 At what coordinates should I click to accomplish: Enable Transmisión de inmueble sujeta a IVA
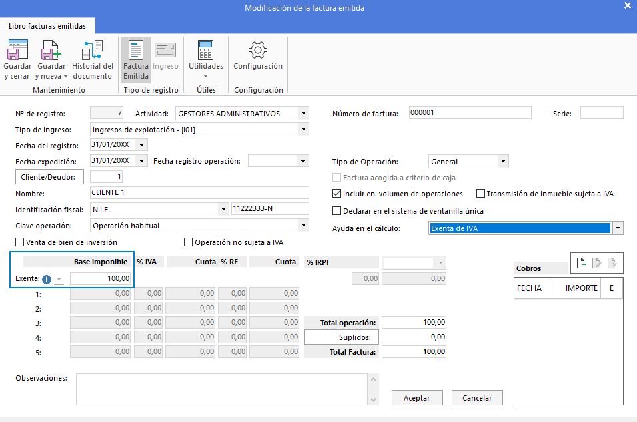481,194
